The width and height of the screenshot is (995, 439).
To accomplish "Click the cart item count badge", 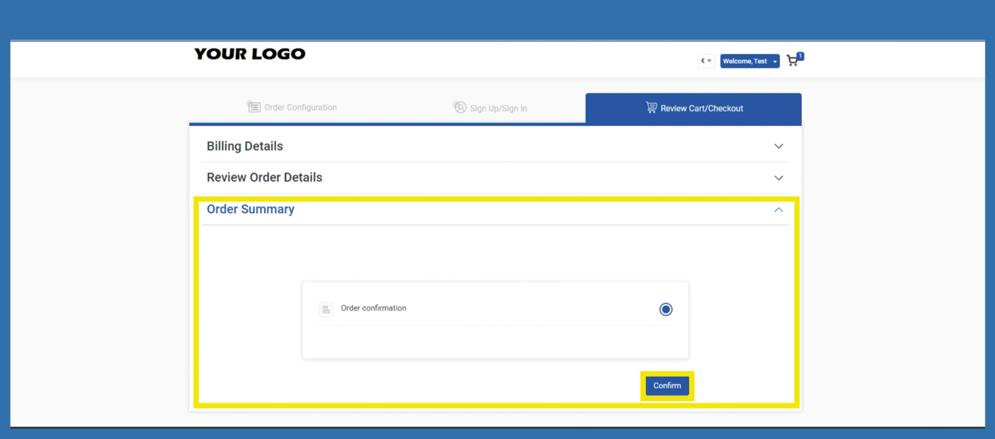I will pos(800,56).
